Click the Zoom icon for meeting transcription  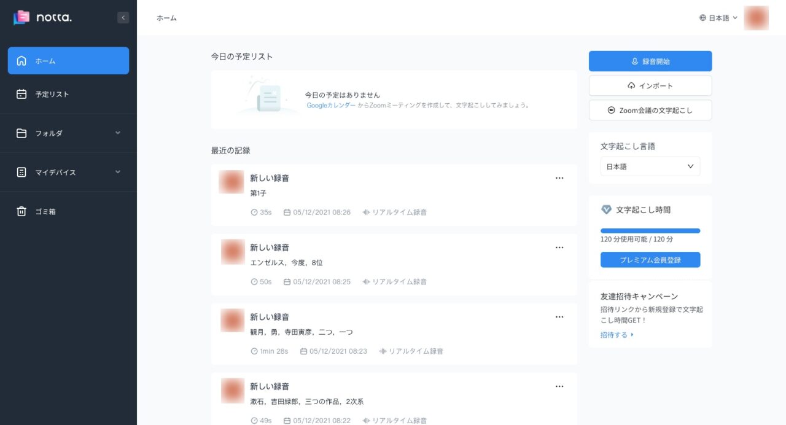coord(611,110)
